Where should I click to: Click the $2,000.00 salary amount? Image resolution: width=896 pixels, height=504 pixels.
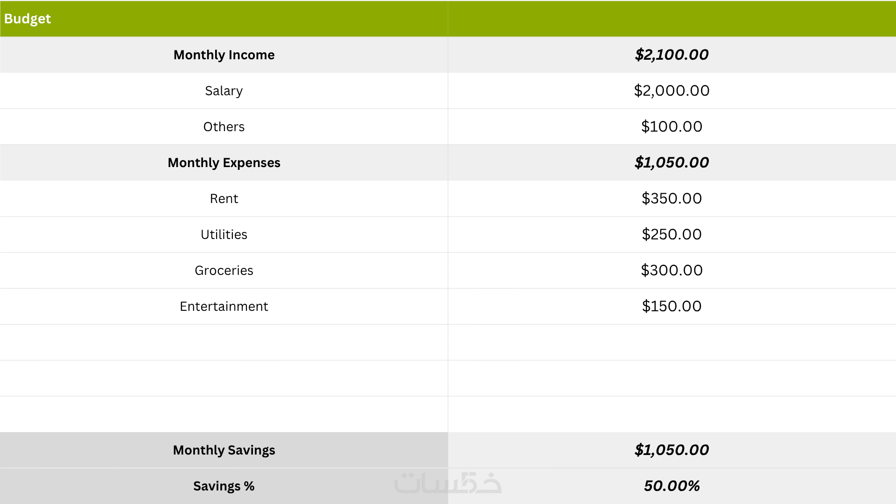click(x=672, y=91)
